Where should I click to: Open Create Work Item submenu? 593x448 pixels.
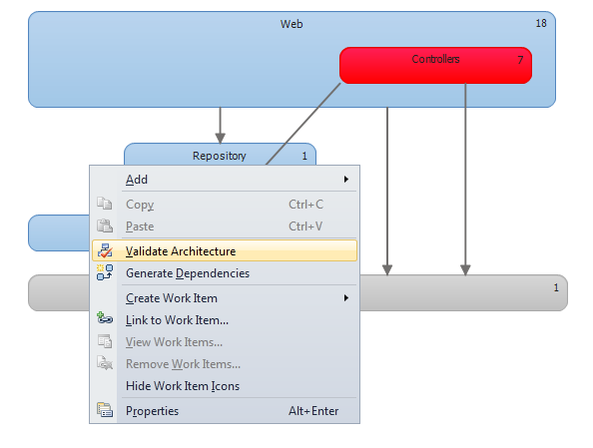point(225,298)
